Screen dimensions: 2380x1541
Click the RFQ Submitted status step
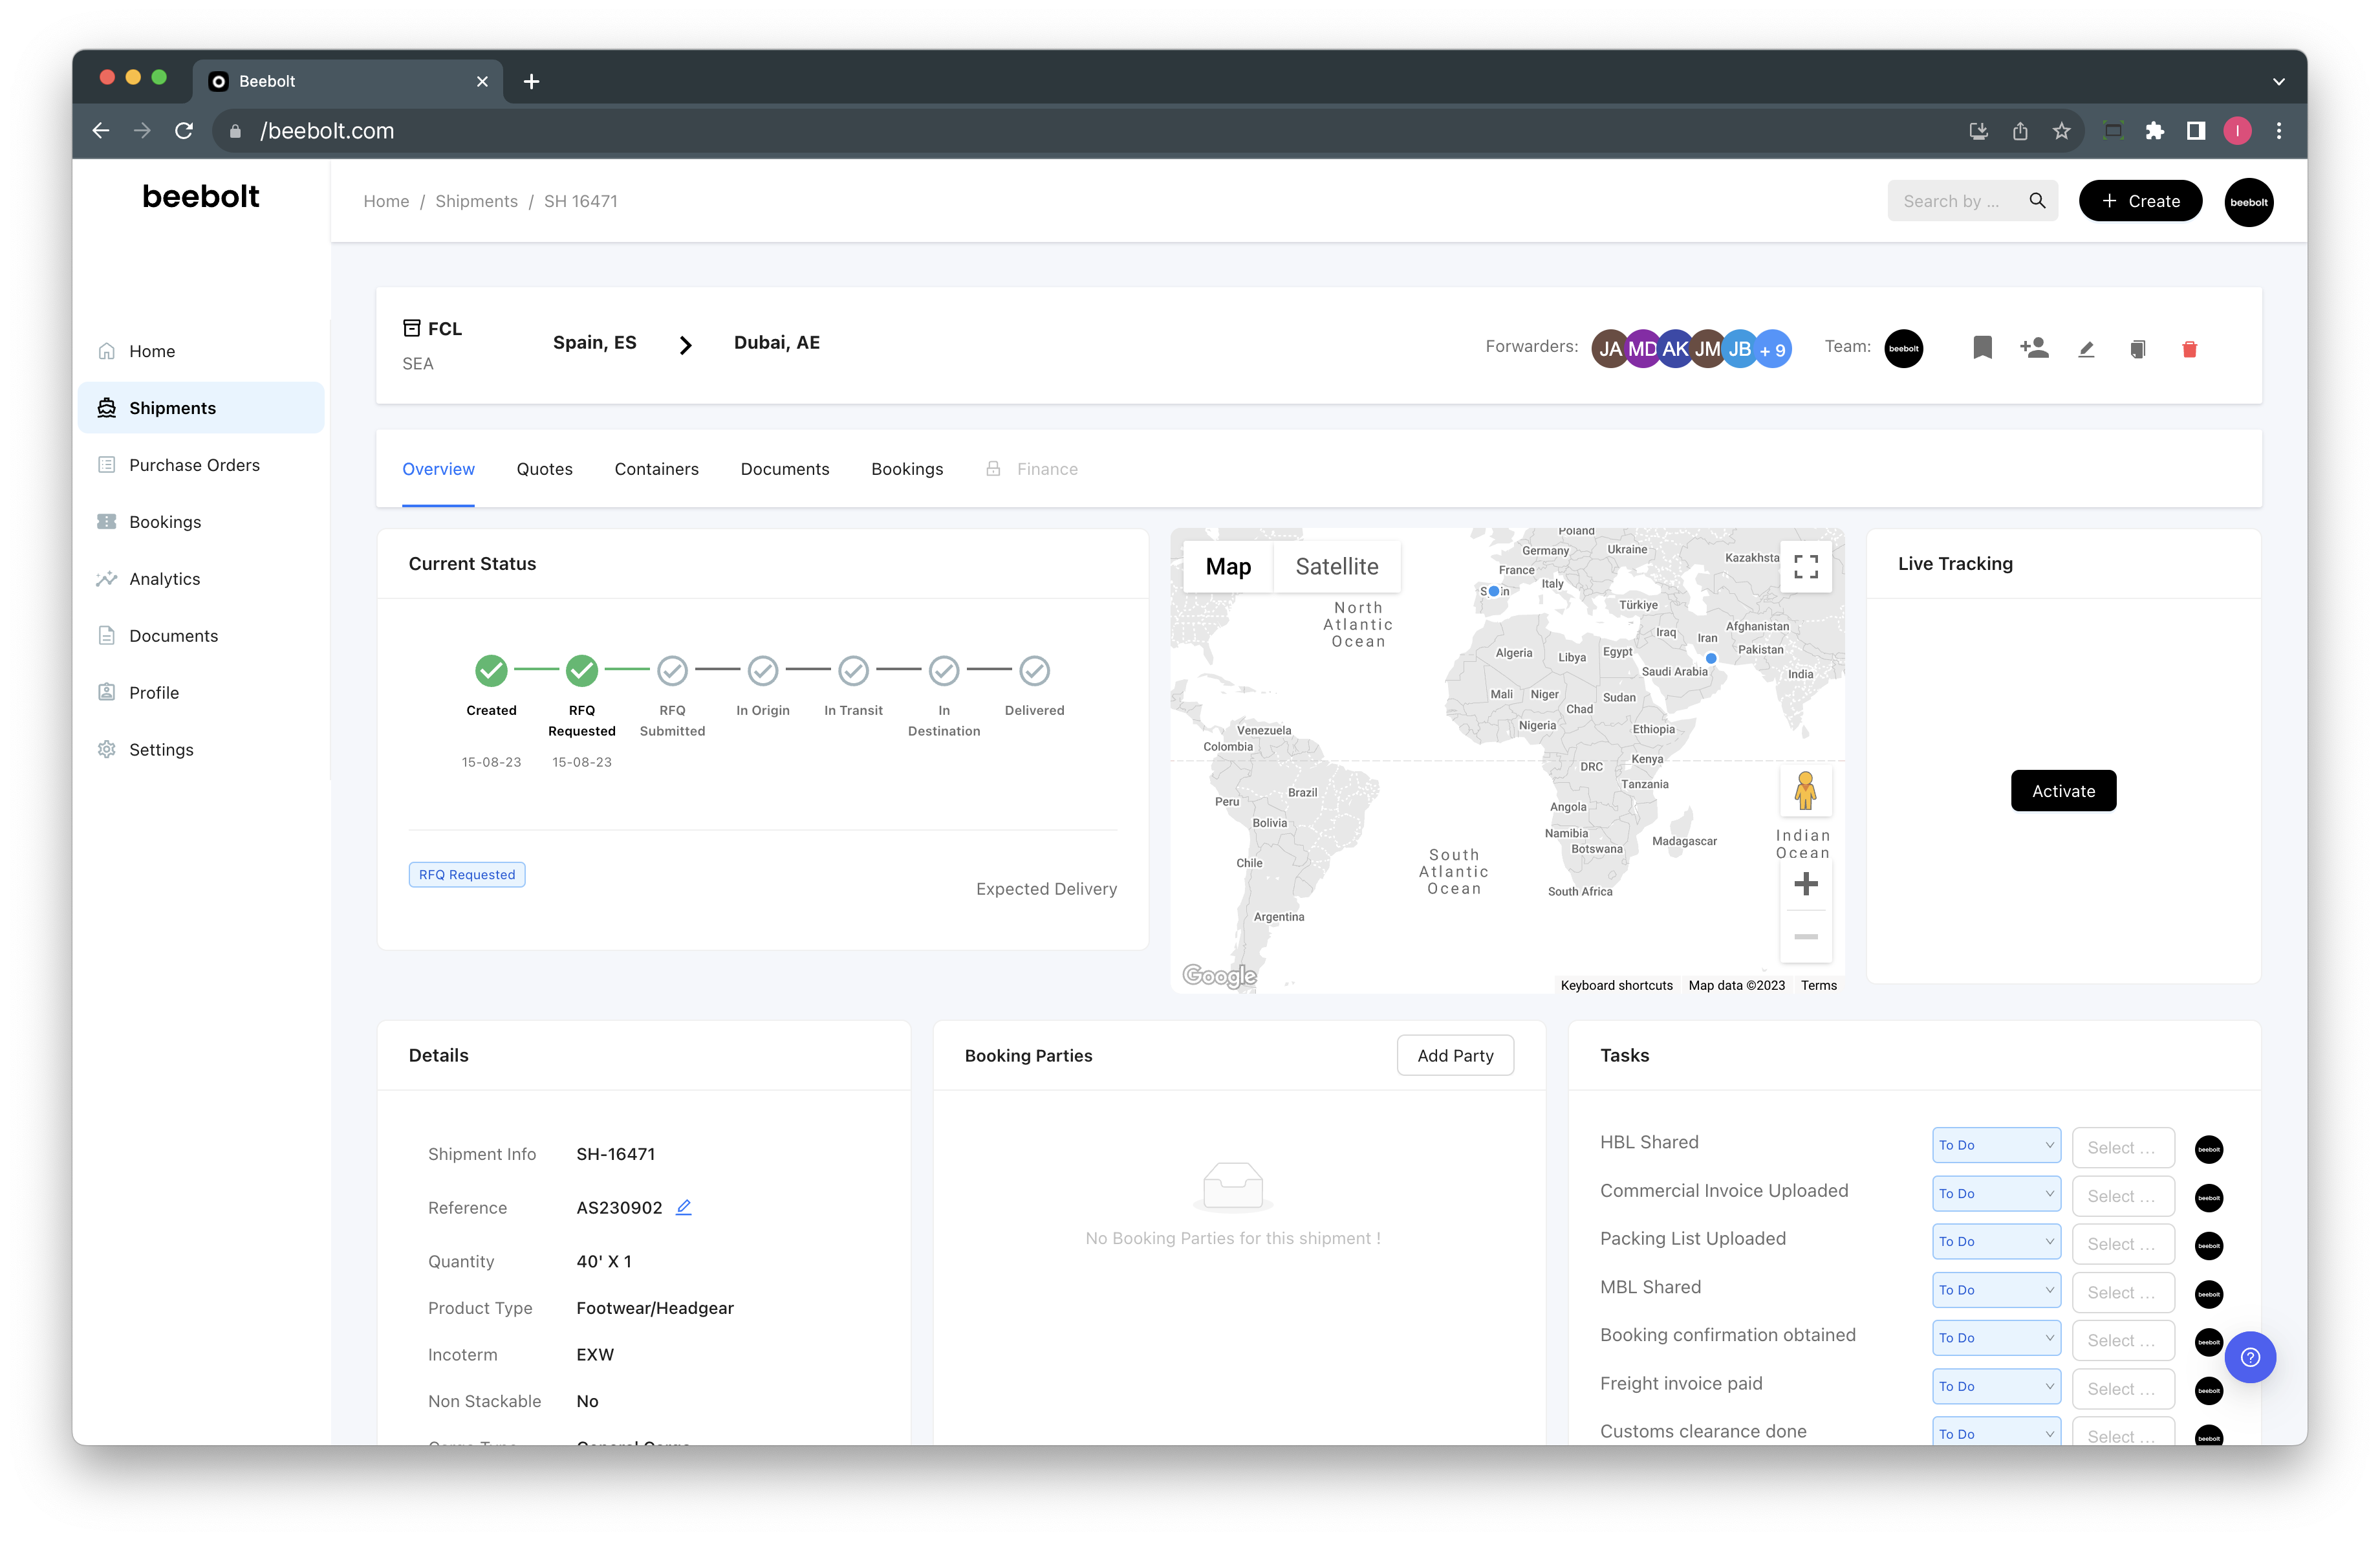click(x=672, y=671)
